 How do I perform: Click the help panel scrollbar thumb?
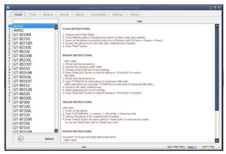[x=217, y=69]
